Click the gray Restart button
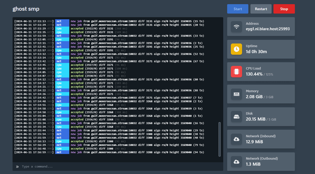Image resolution: width=315 pixels, height=174 pixels. pyautogui.click(x=261, y=9)
